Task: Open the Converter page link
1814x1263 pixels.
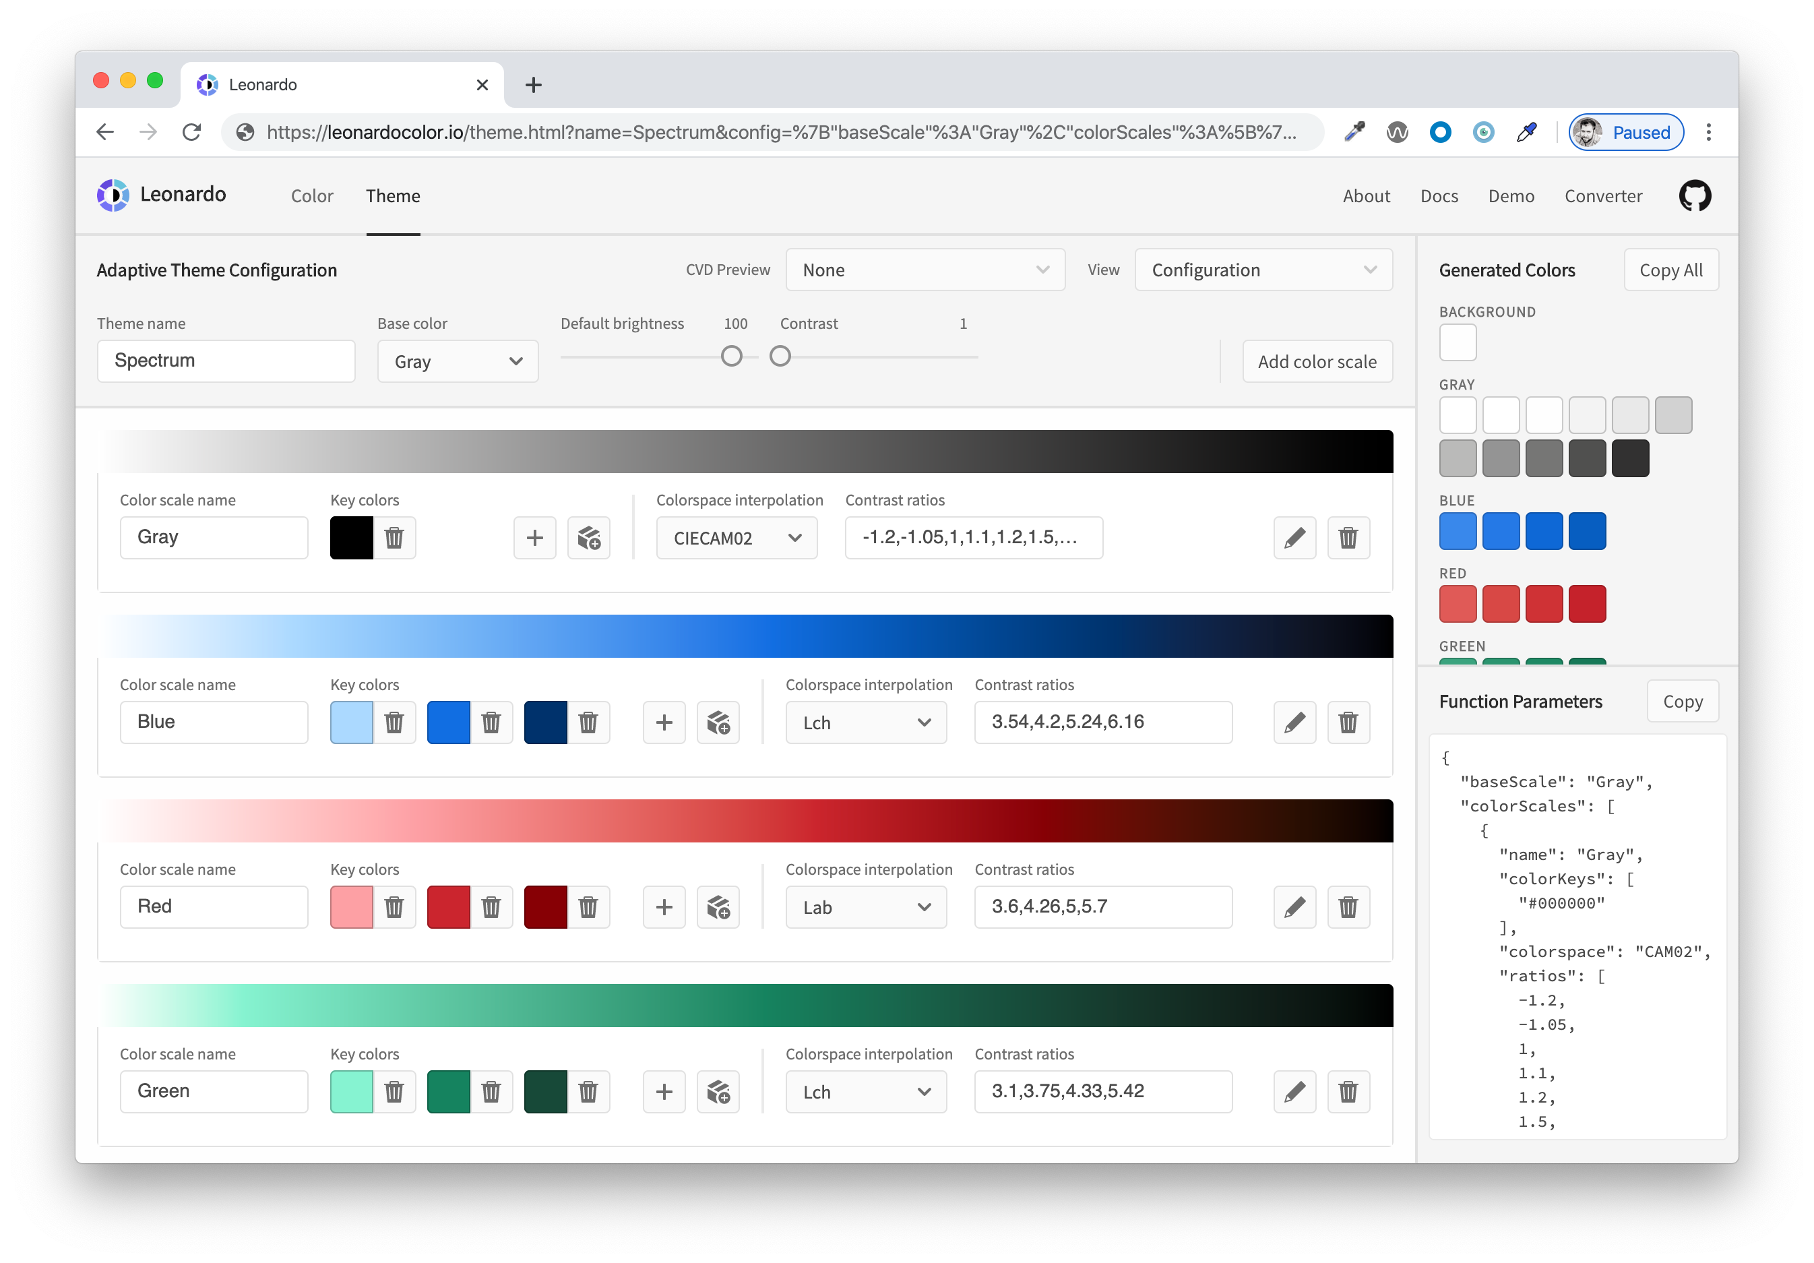Action: tap(1602, 196)
